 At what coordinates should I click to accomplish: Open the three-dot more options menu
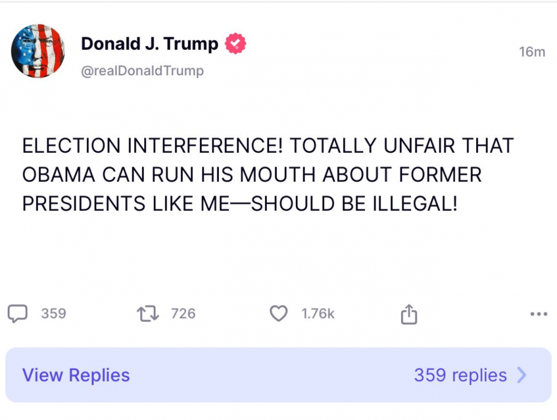click(x=538, y=314)
